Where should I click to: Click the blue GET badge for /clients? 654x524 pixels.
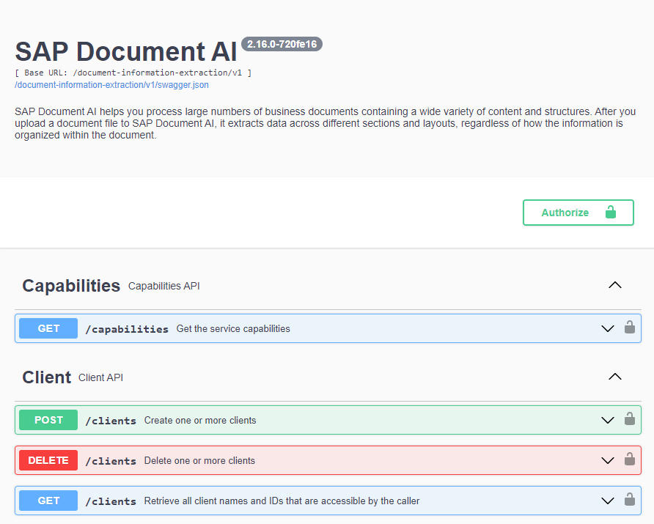[x=48, y=501]
